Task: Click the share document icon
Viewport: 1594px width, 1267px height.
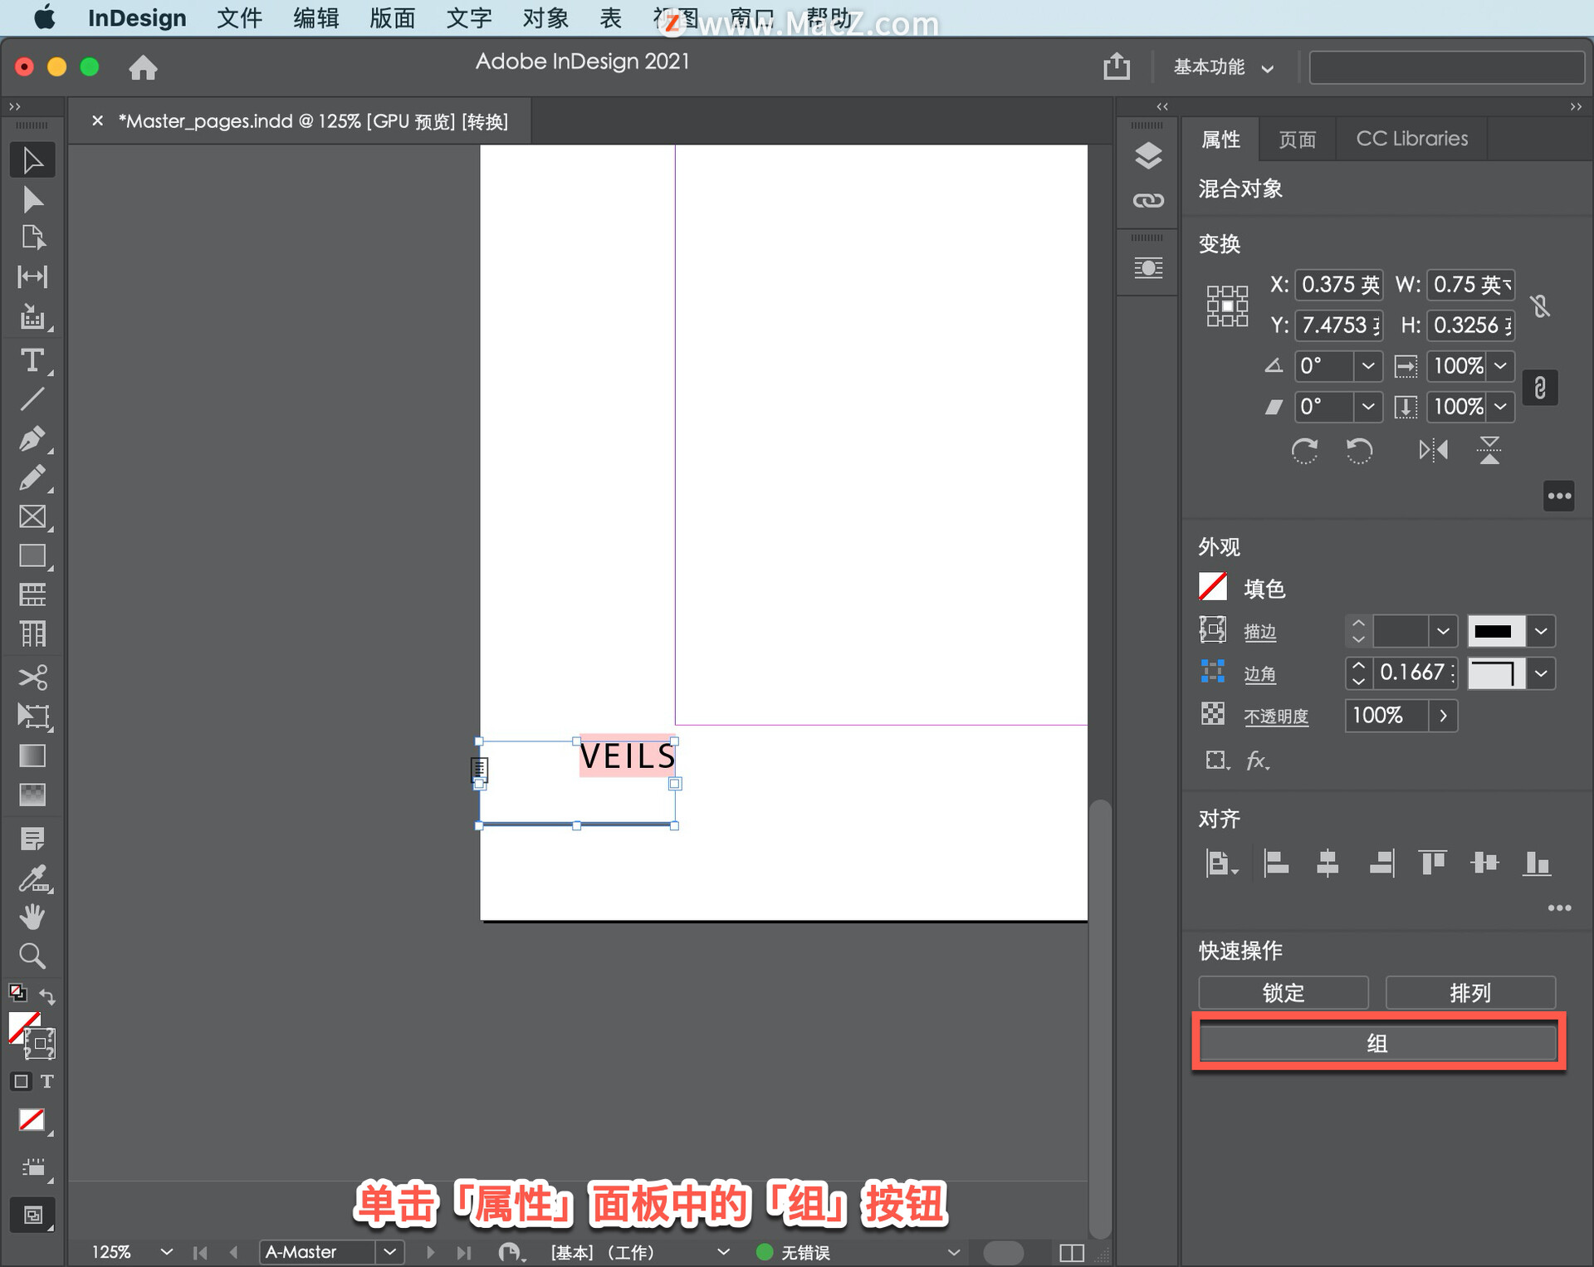Action: click(x=1117, y=66)
